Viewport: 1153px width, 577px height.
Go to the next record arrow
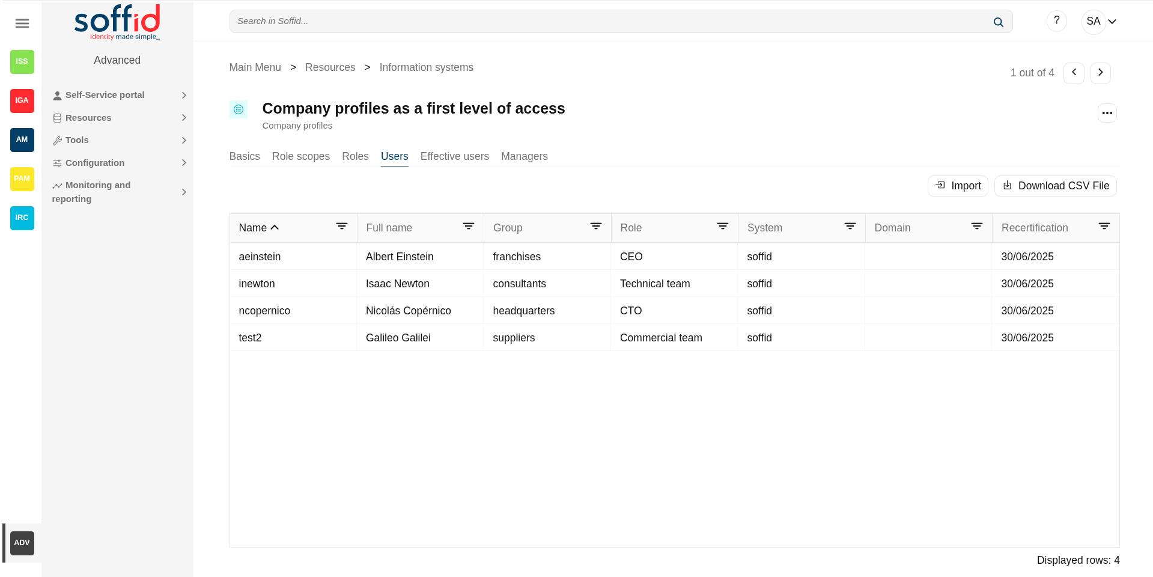(x=1100, y=73)
